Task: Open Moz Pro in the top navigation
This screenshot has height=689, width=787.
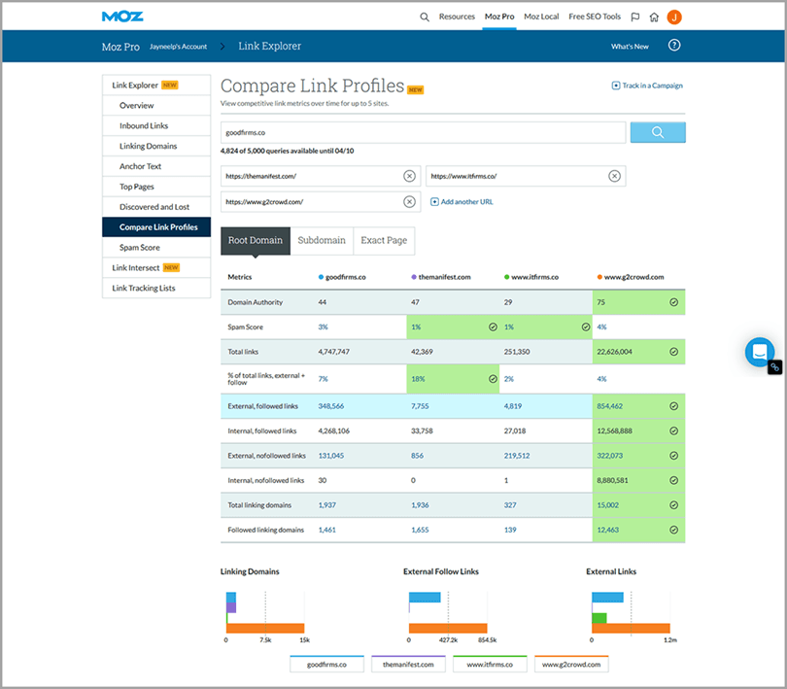Action: [499, 17]
